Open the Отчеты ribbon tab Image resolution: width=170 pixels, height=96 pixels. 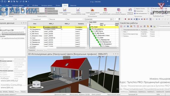(x=58, y=5)
